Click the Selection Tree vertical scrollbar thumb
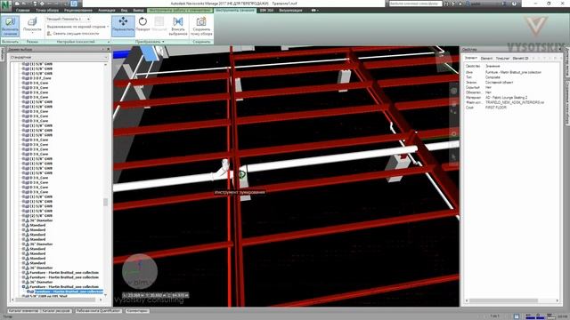The width and height of the screenshot is (570, 320). click(106, 202)
